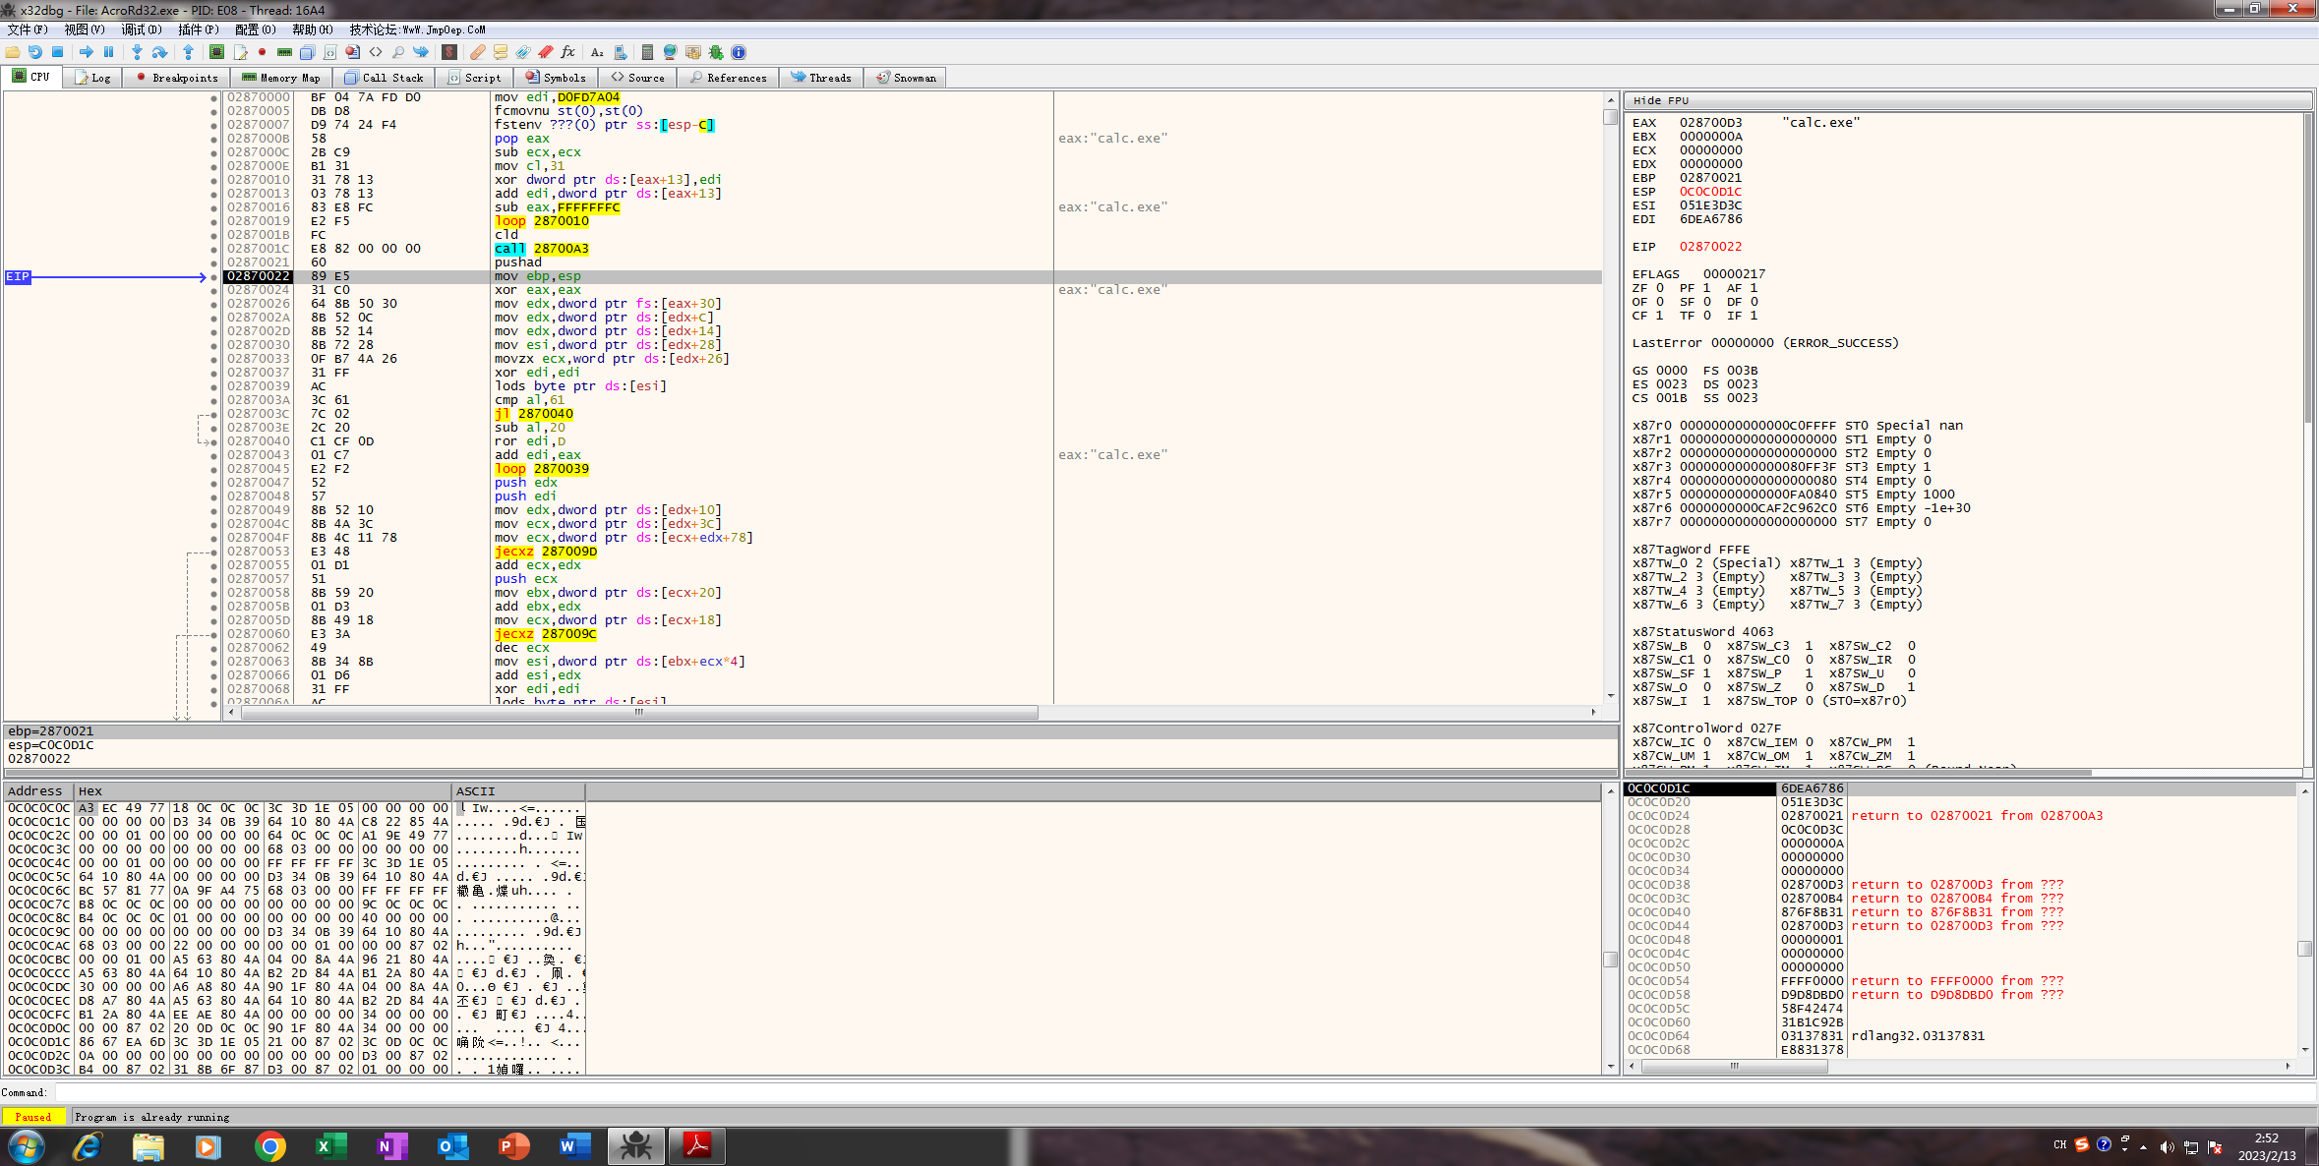Viewport: 2319px width, 1166px height.
Task: Click the String references Az toolbar icon
Action: pyautogui.click(x=597, y=52)
